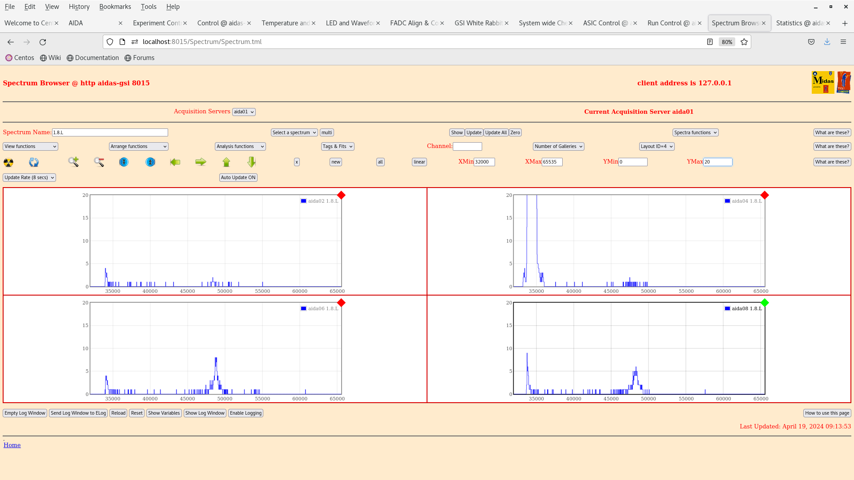Click the green right arrow icon
This screenshot has height=480, width=854.
(201, 162)
